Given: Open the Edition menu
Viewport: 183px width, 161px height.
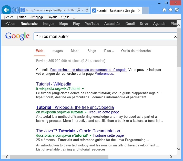Looking at the screenshot, I should (x=22, y=17).
